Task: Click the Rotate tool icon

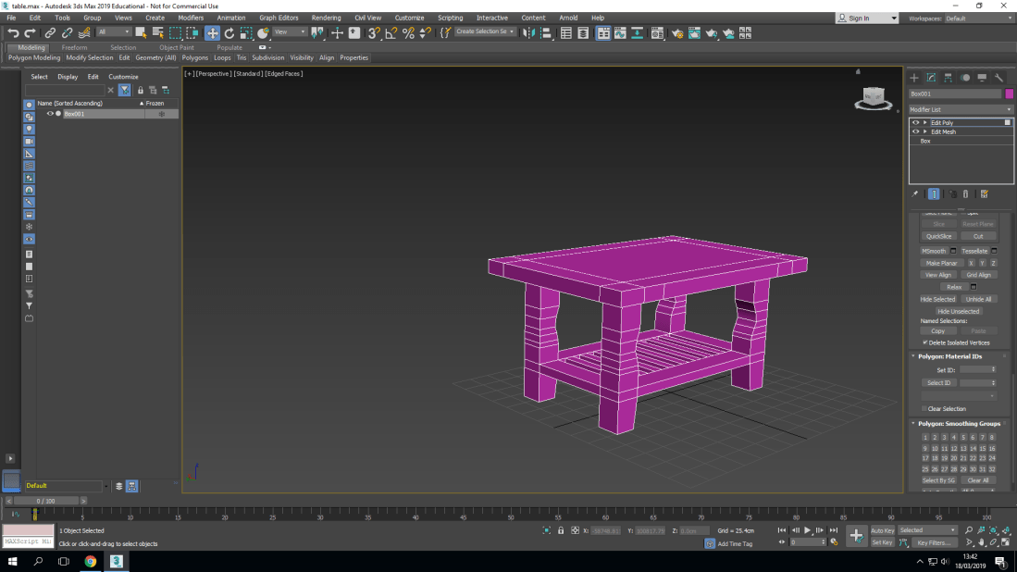Action: click(x=229, y=32)
